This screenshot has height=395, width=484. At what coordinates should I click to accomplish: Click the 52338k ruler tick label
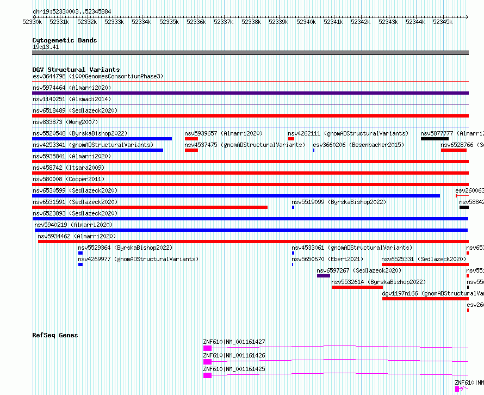pos(251,22)
